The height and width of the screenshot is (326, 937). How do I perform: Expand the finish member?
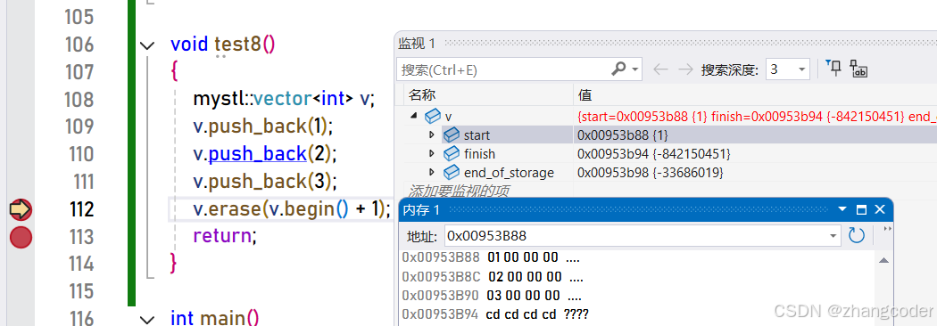[432, 154]
